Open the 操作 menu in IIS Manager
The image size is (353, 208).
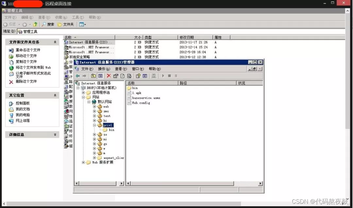104,69
